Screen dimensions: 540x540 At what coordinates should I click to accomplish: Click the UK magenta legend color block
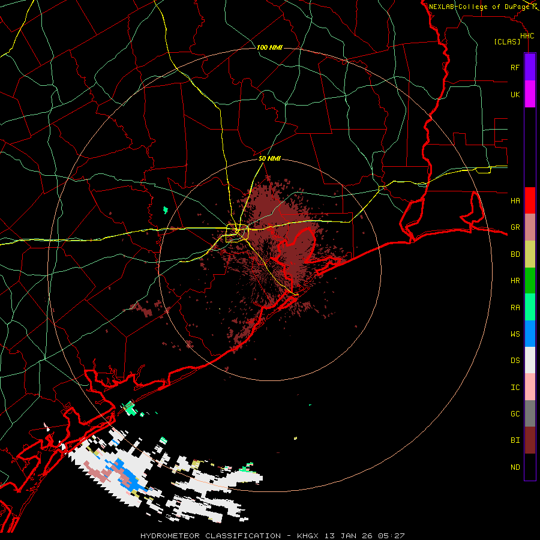point(530,94)
